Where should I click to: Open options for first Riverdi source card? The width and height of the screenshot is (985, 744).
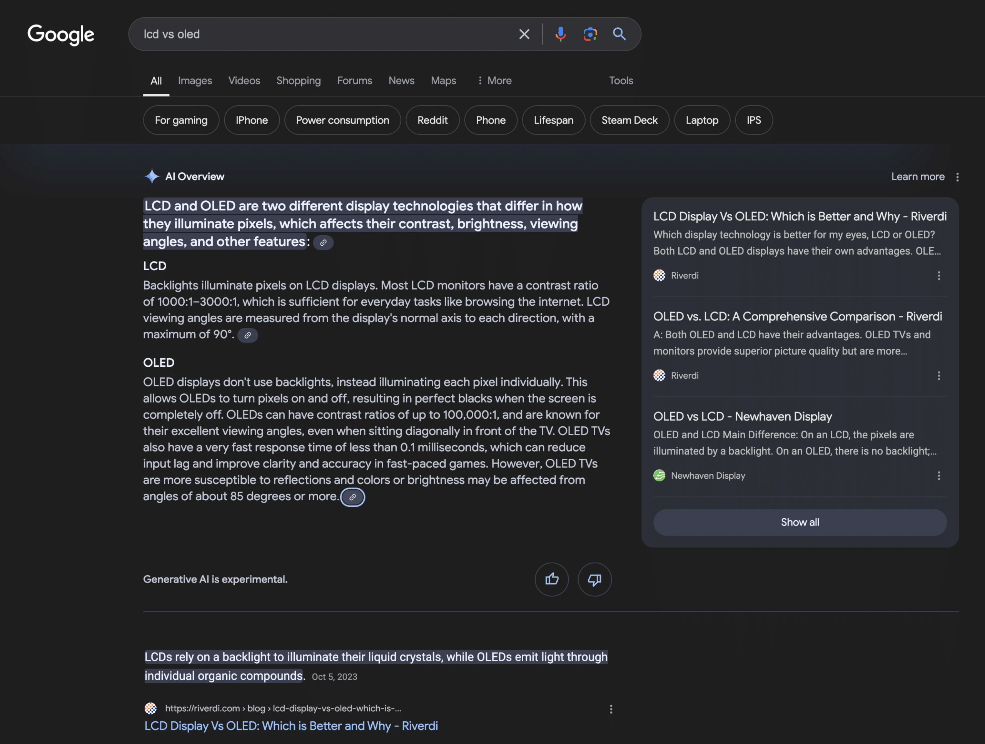(939, 276)
